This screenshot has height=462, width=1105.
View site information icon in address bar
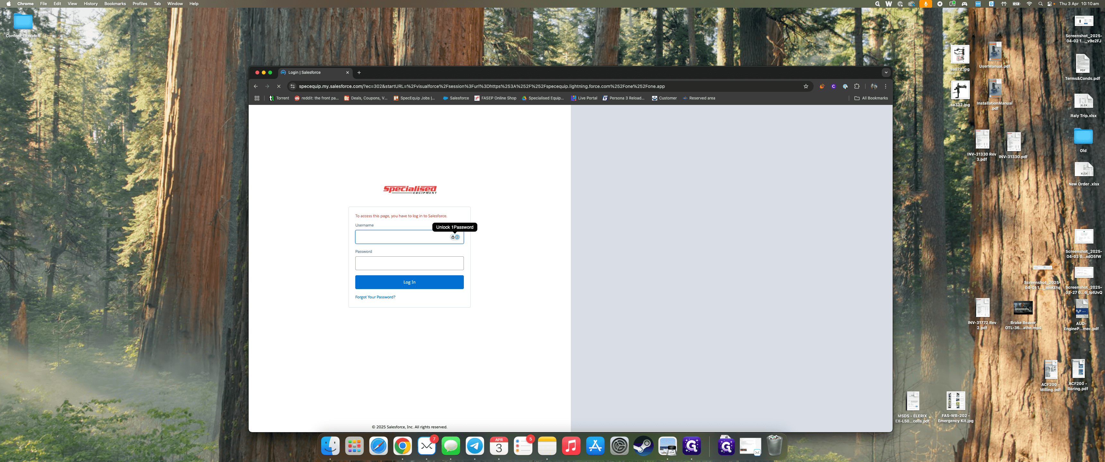coord(293,86)
